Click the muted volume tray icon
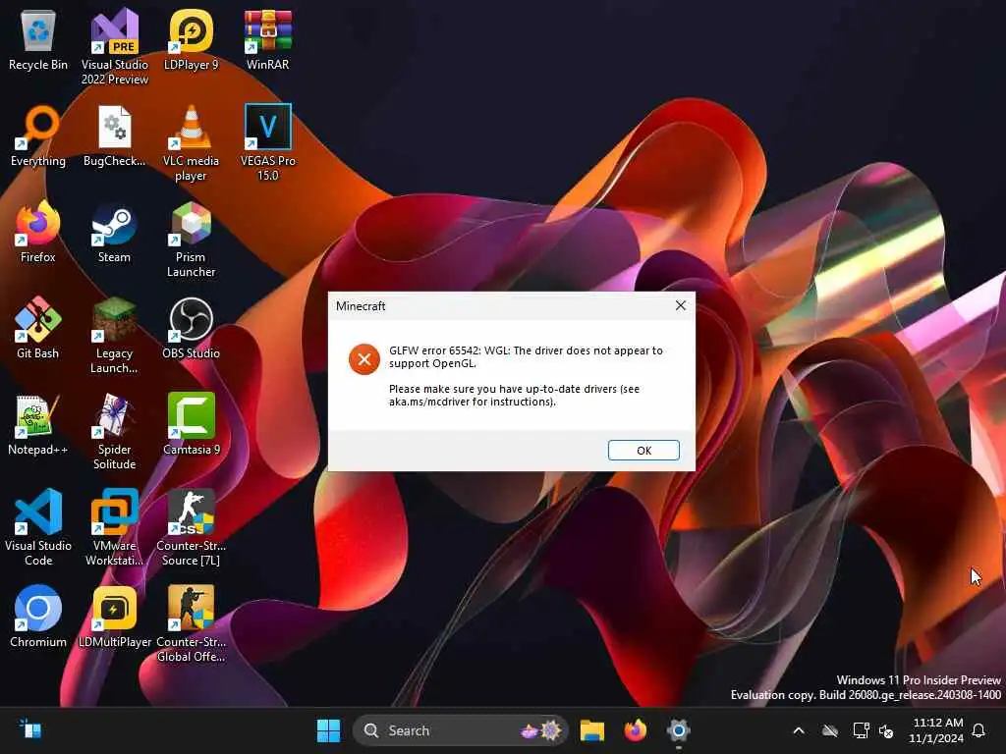 [x=886, y=730]
